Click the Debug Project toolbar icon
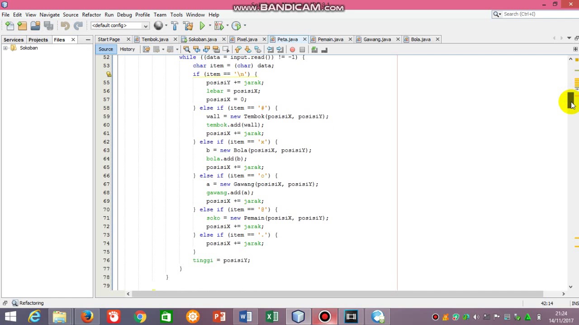Screen dimensions: 579x325 click(218, 26)
